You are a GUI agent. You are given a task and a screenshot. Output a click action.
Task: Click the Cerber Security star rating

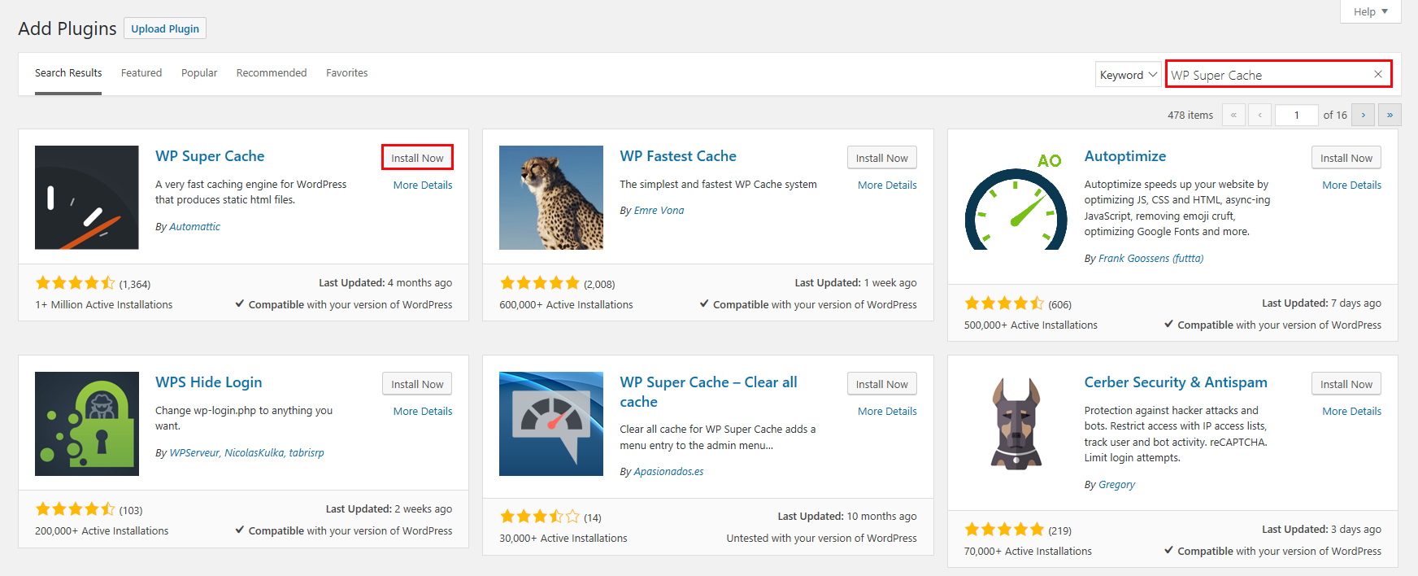1004,530
